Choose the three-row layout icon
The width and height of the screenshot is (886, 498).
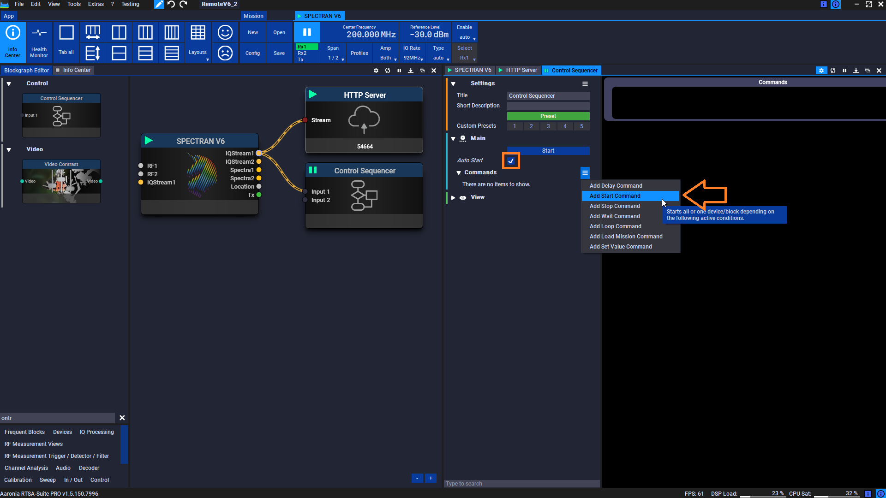145,53
